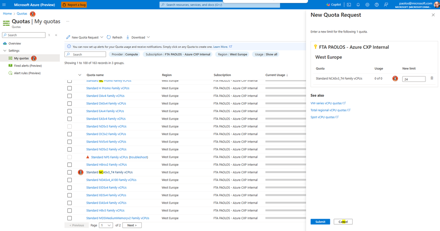Screen dimensions: 440x231
Task: Select My quotas in sidebar
Action: click(21, 59)
